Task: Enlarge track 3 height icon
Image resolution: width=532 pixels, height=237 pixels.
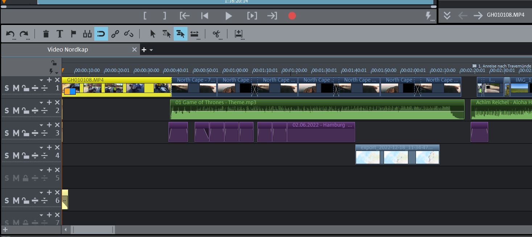Action: tap(35, 133)
